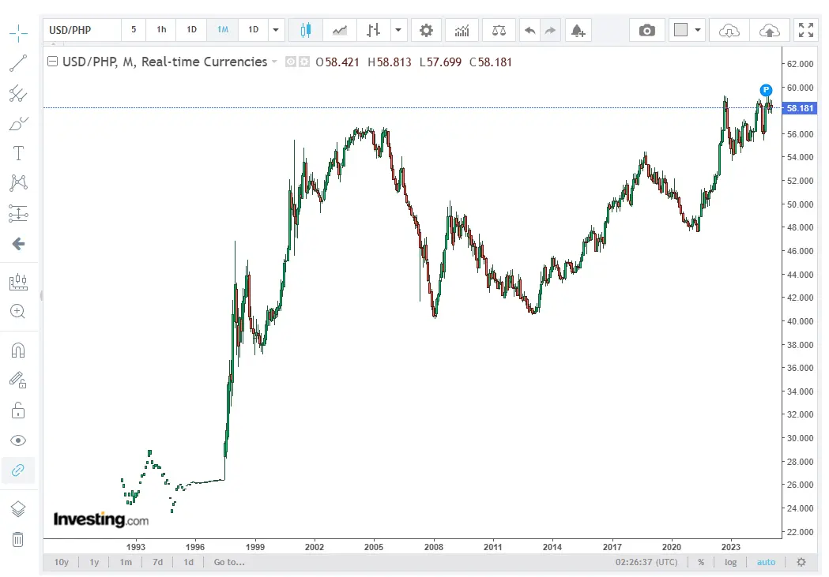Toggle percentage scale mode
The image size is (829, 577).
click(701, 562)
